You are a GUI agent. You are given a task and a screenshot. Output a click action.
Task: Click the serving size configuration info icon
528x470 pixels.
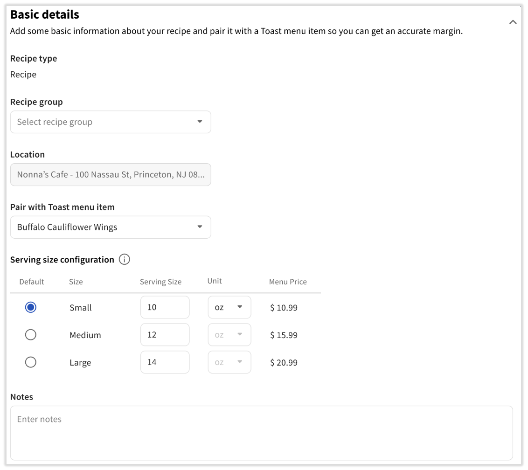click(124, 260)
